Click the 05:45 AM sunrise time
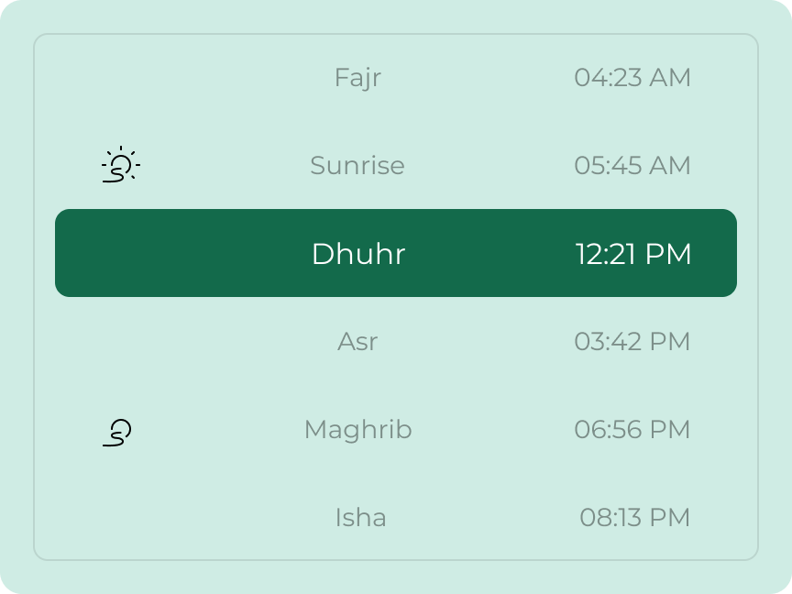This screenshot has height=594, width=792. [632, 166]
